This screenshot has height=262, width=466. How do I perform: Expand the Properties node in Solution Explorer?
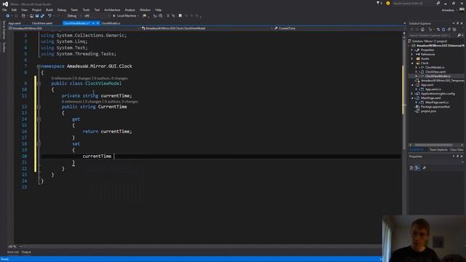click(x=412, y=50)
